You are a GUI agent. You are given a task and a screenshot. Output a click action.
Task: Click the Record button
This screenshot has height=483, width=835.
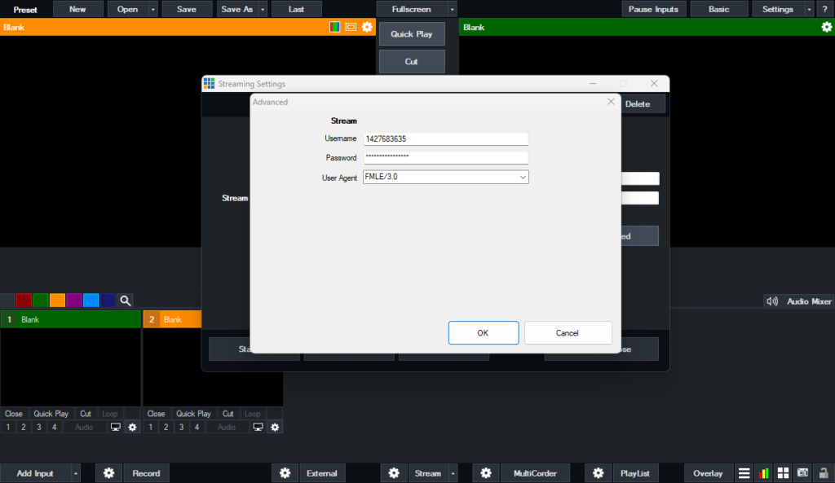tap(146, 472)
